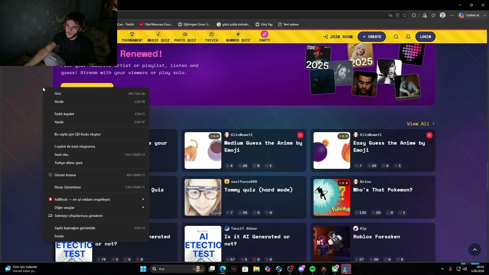
Task: Open the taskbar clock showing 00:02
Action: (477, 269)
